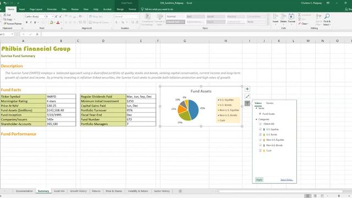This screenshot has height=198, width=352.
Task: Open the Chart Styles brush button
Action: click(x=247, y=96)
